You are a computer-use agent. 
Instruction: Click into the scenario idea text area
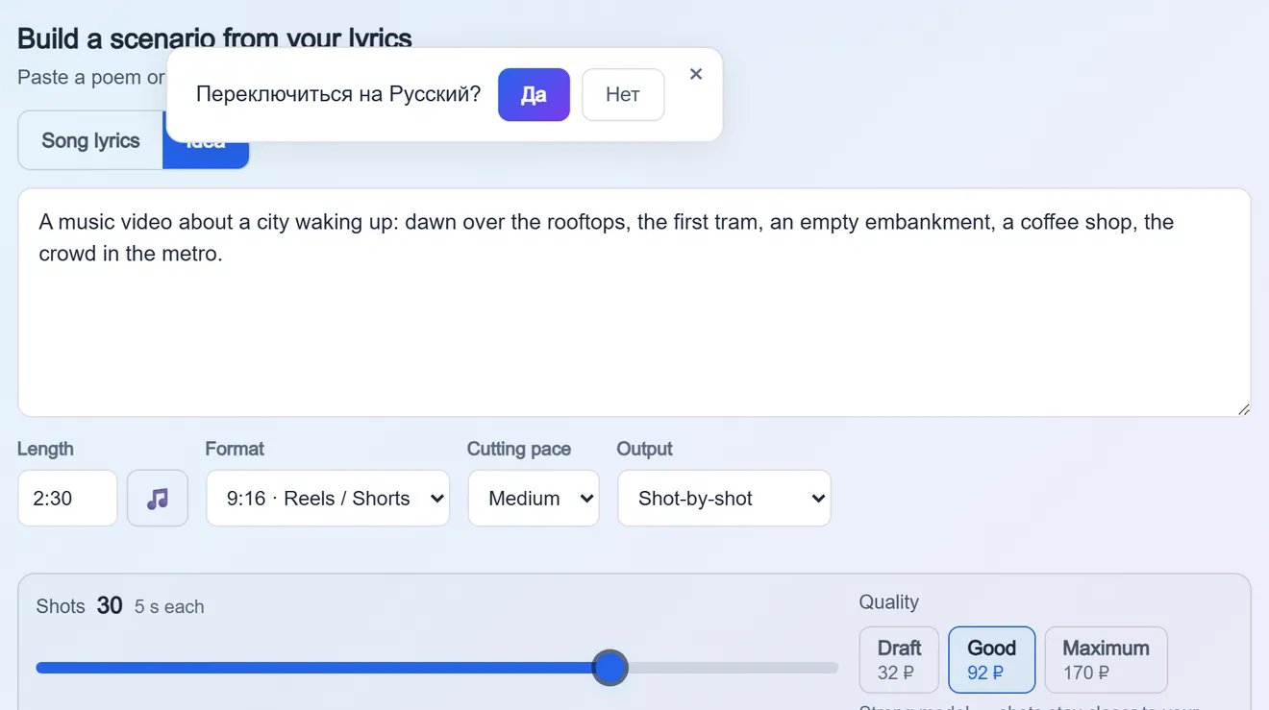point(634,303)
